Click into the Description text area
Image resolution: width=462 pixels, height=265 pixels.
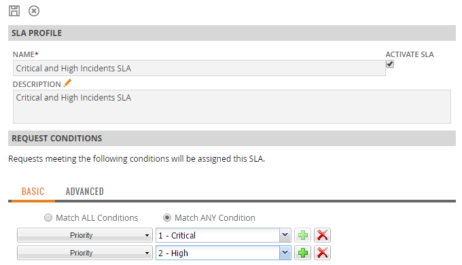click(232, 107)
